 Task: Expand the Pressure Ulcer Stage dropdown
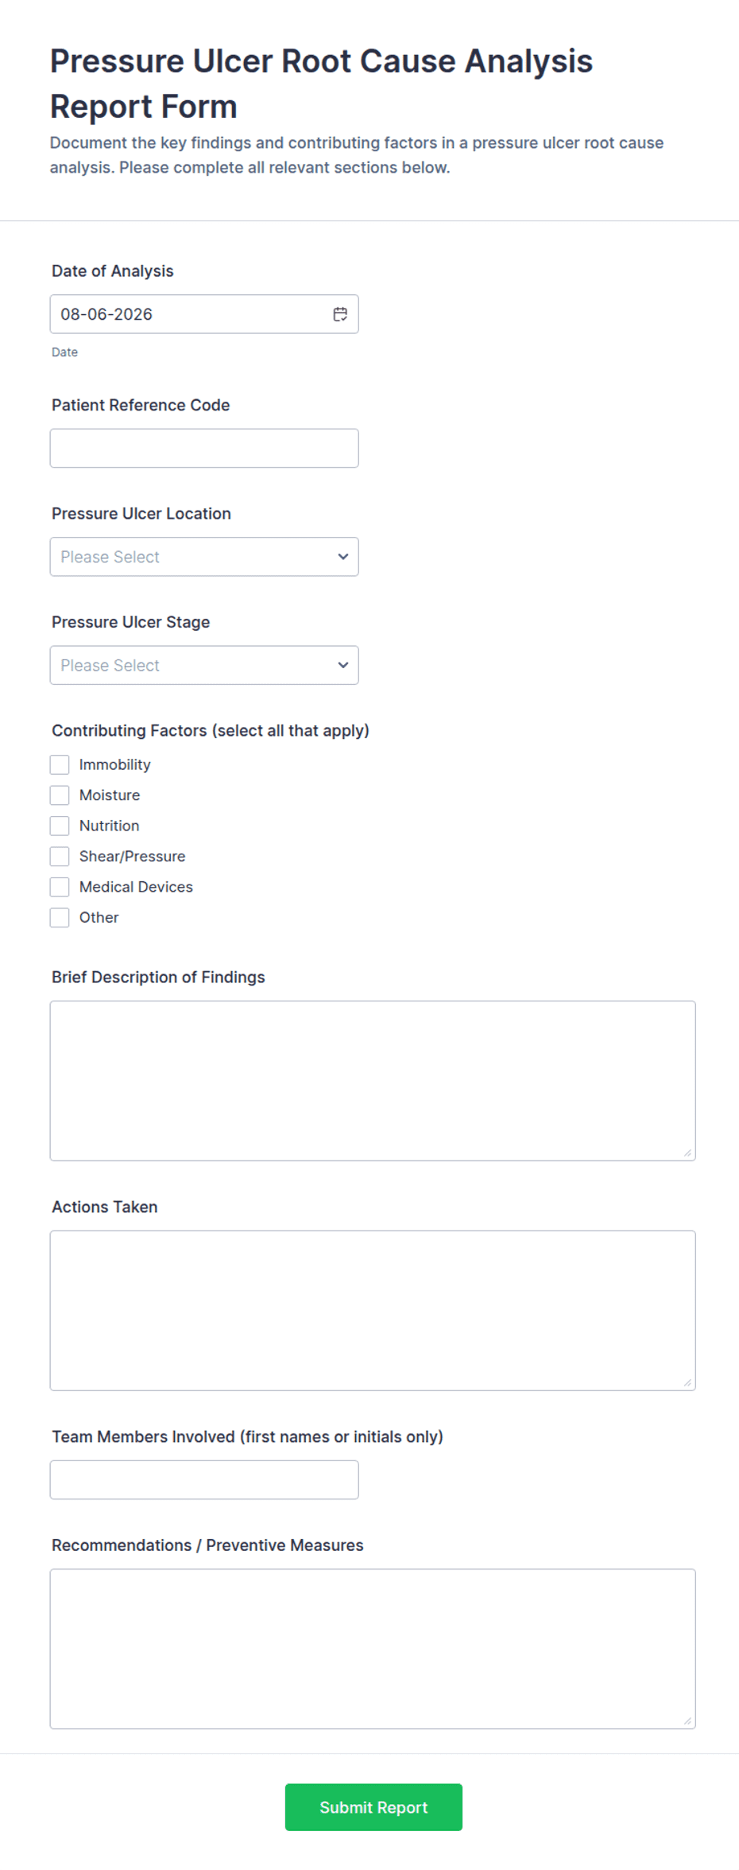204,665
